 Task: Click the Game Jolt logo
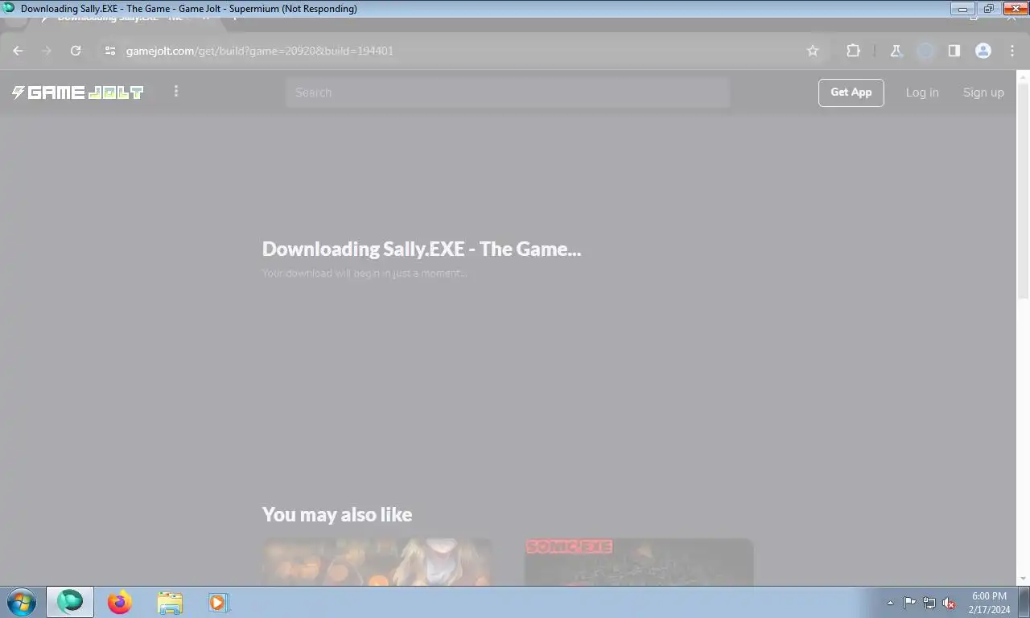click(78, 93)
